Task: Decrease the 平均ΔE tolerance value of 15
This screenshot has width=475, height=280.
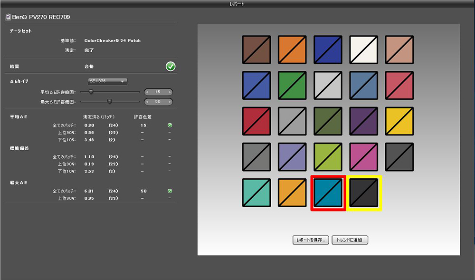Action: click(x=147, y=92)
